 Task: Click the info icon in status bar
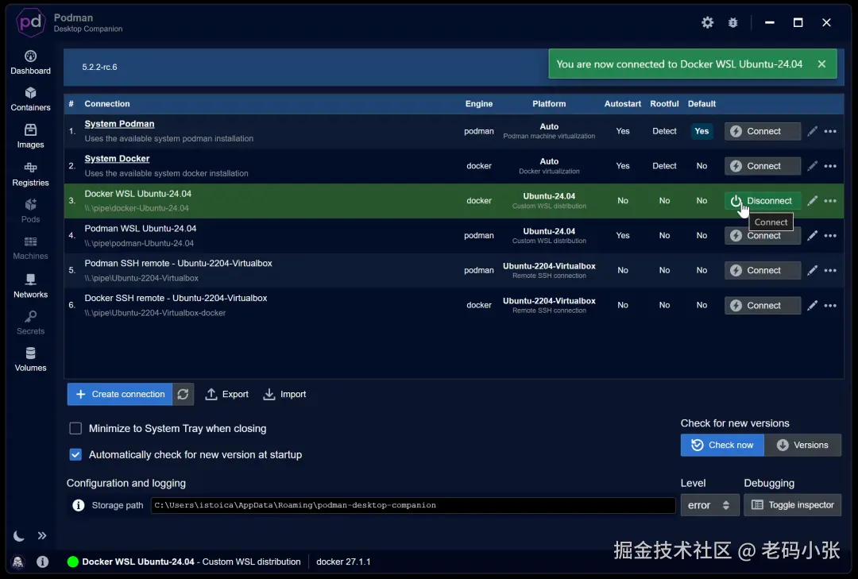[x=43, y=562]
